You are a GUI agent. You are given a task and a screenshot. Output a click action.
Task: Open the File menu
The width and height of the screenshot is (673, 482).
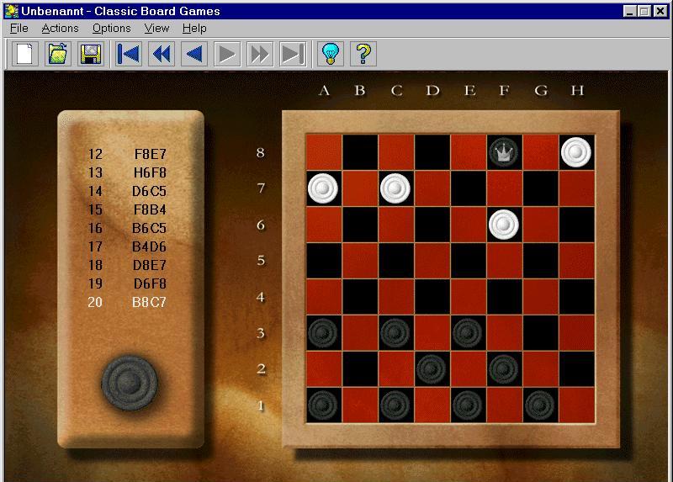19,28
